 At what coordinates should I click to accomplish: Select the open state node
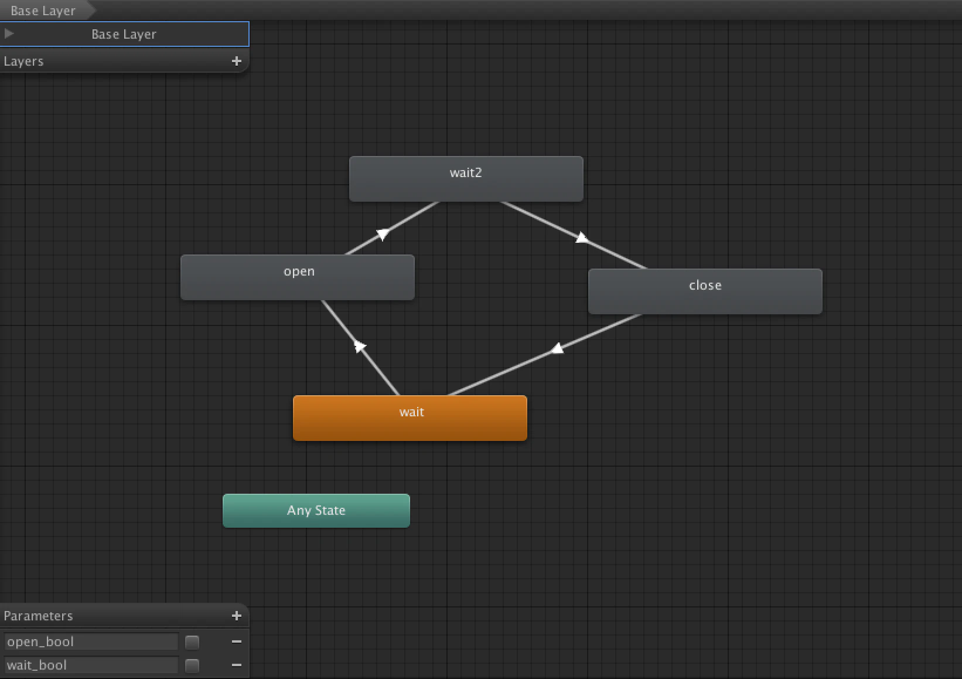pos(298,277)
